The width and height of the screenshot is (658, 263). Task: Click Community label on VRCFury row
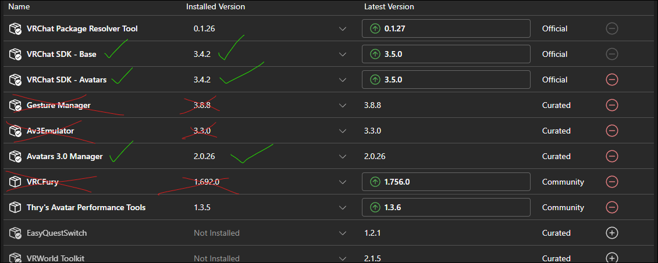click(563, 182)
